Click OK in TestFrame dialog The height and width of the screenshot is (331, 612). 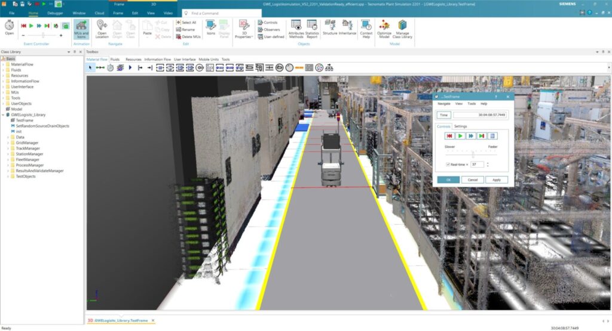[448, 180]
